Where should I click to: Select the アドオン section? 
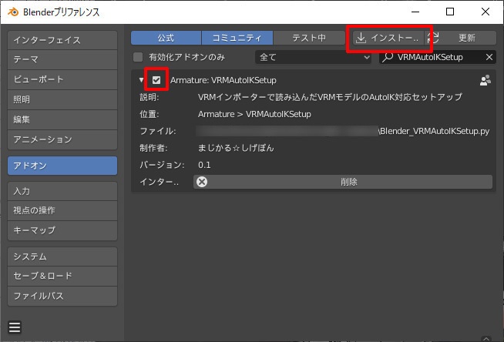pos(62,166)
